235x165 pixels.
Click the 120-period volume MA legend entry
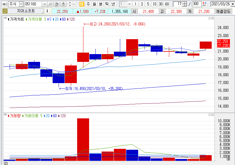point(62,116)
